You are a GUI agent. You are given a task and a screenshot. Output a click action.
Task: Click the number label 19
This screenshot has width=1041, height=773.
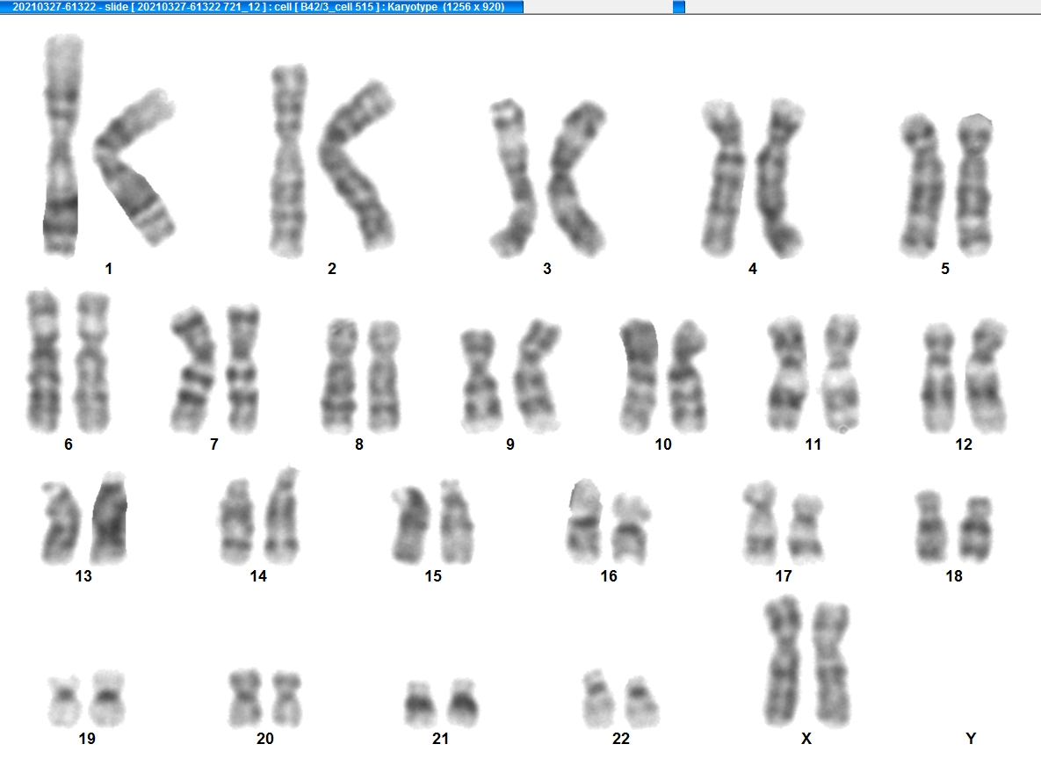pyautogui.click(x=87, y=739)
